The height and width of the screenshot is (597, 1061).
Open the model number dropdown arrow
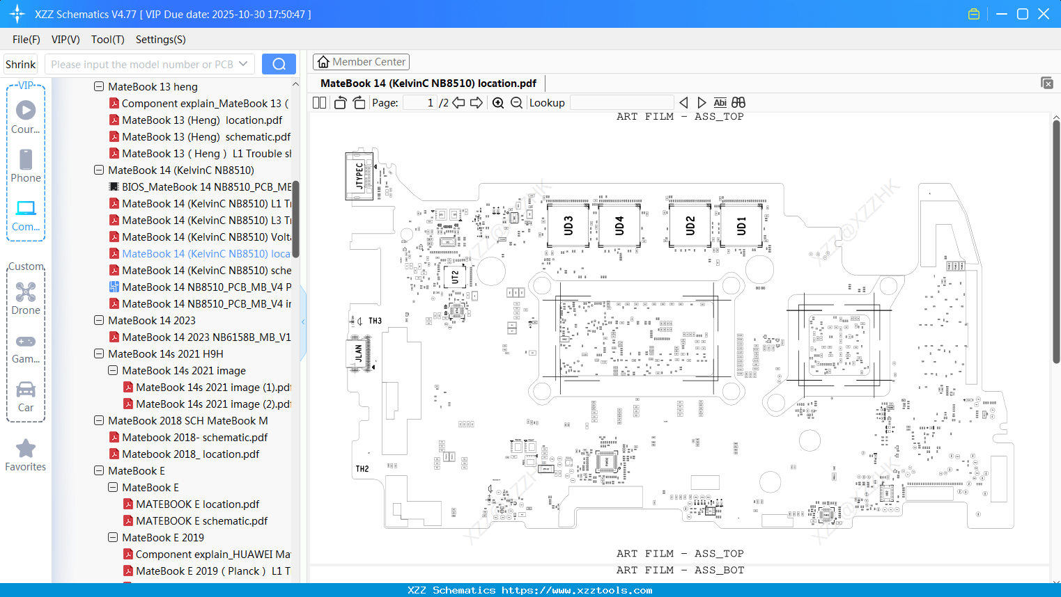pos(243,64)
